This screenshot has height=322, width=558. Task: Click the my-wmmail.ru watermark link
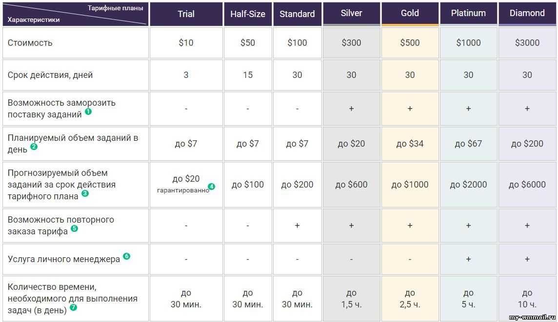532,318
